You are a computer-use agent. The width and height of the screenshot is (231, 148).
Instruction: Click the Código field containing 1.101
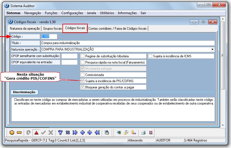coord(49,36)
